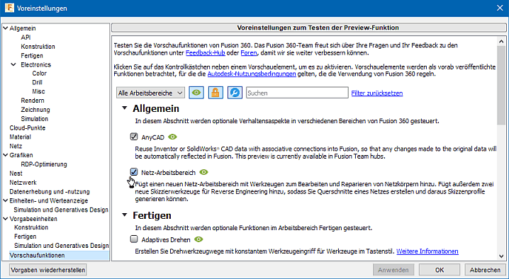Open the Drill settings page

[x=37, y=82]
